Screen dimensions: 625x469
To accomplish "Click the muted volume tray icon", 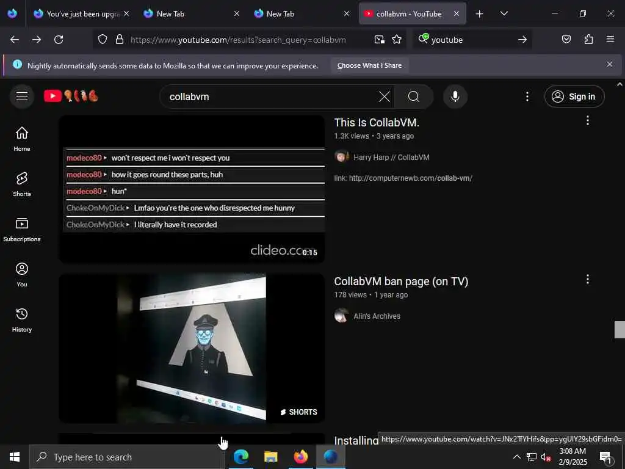I will point(546,457).
